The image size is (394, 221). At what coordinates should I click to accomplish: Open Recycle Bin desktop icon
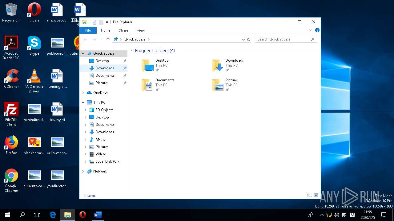coord(11,13)
